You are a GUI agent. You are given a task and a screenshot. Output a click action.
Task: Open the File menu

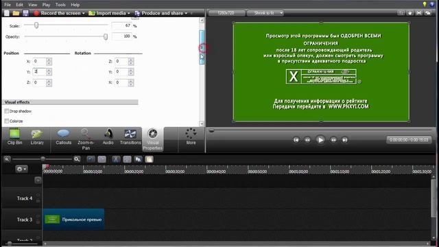pos(8,5)
